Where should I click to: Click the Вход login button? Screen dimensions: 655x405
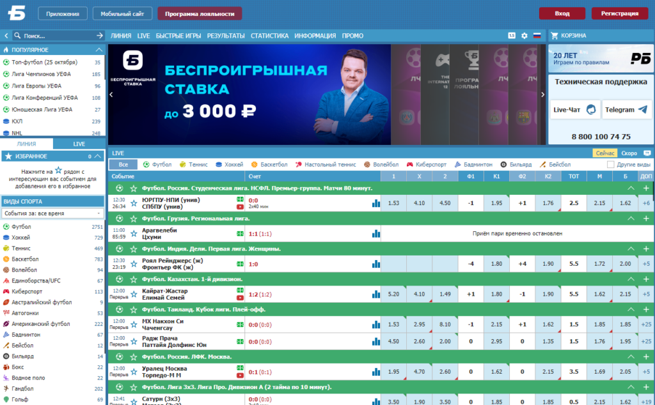(562, 13)
